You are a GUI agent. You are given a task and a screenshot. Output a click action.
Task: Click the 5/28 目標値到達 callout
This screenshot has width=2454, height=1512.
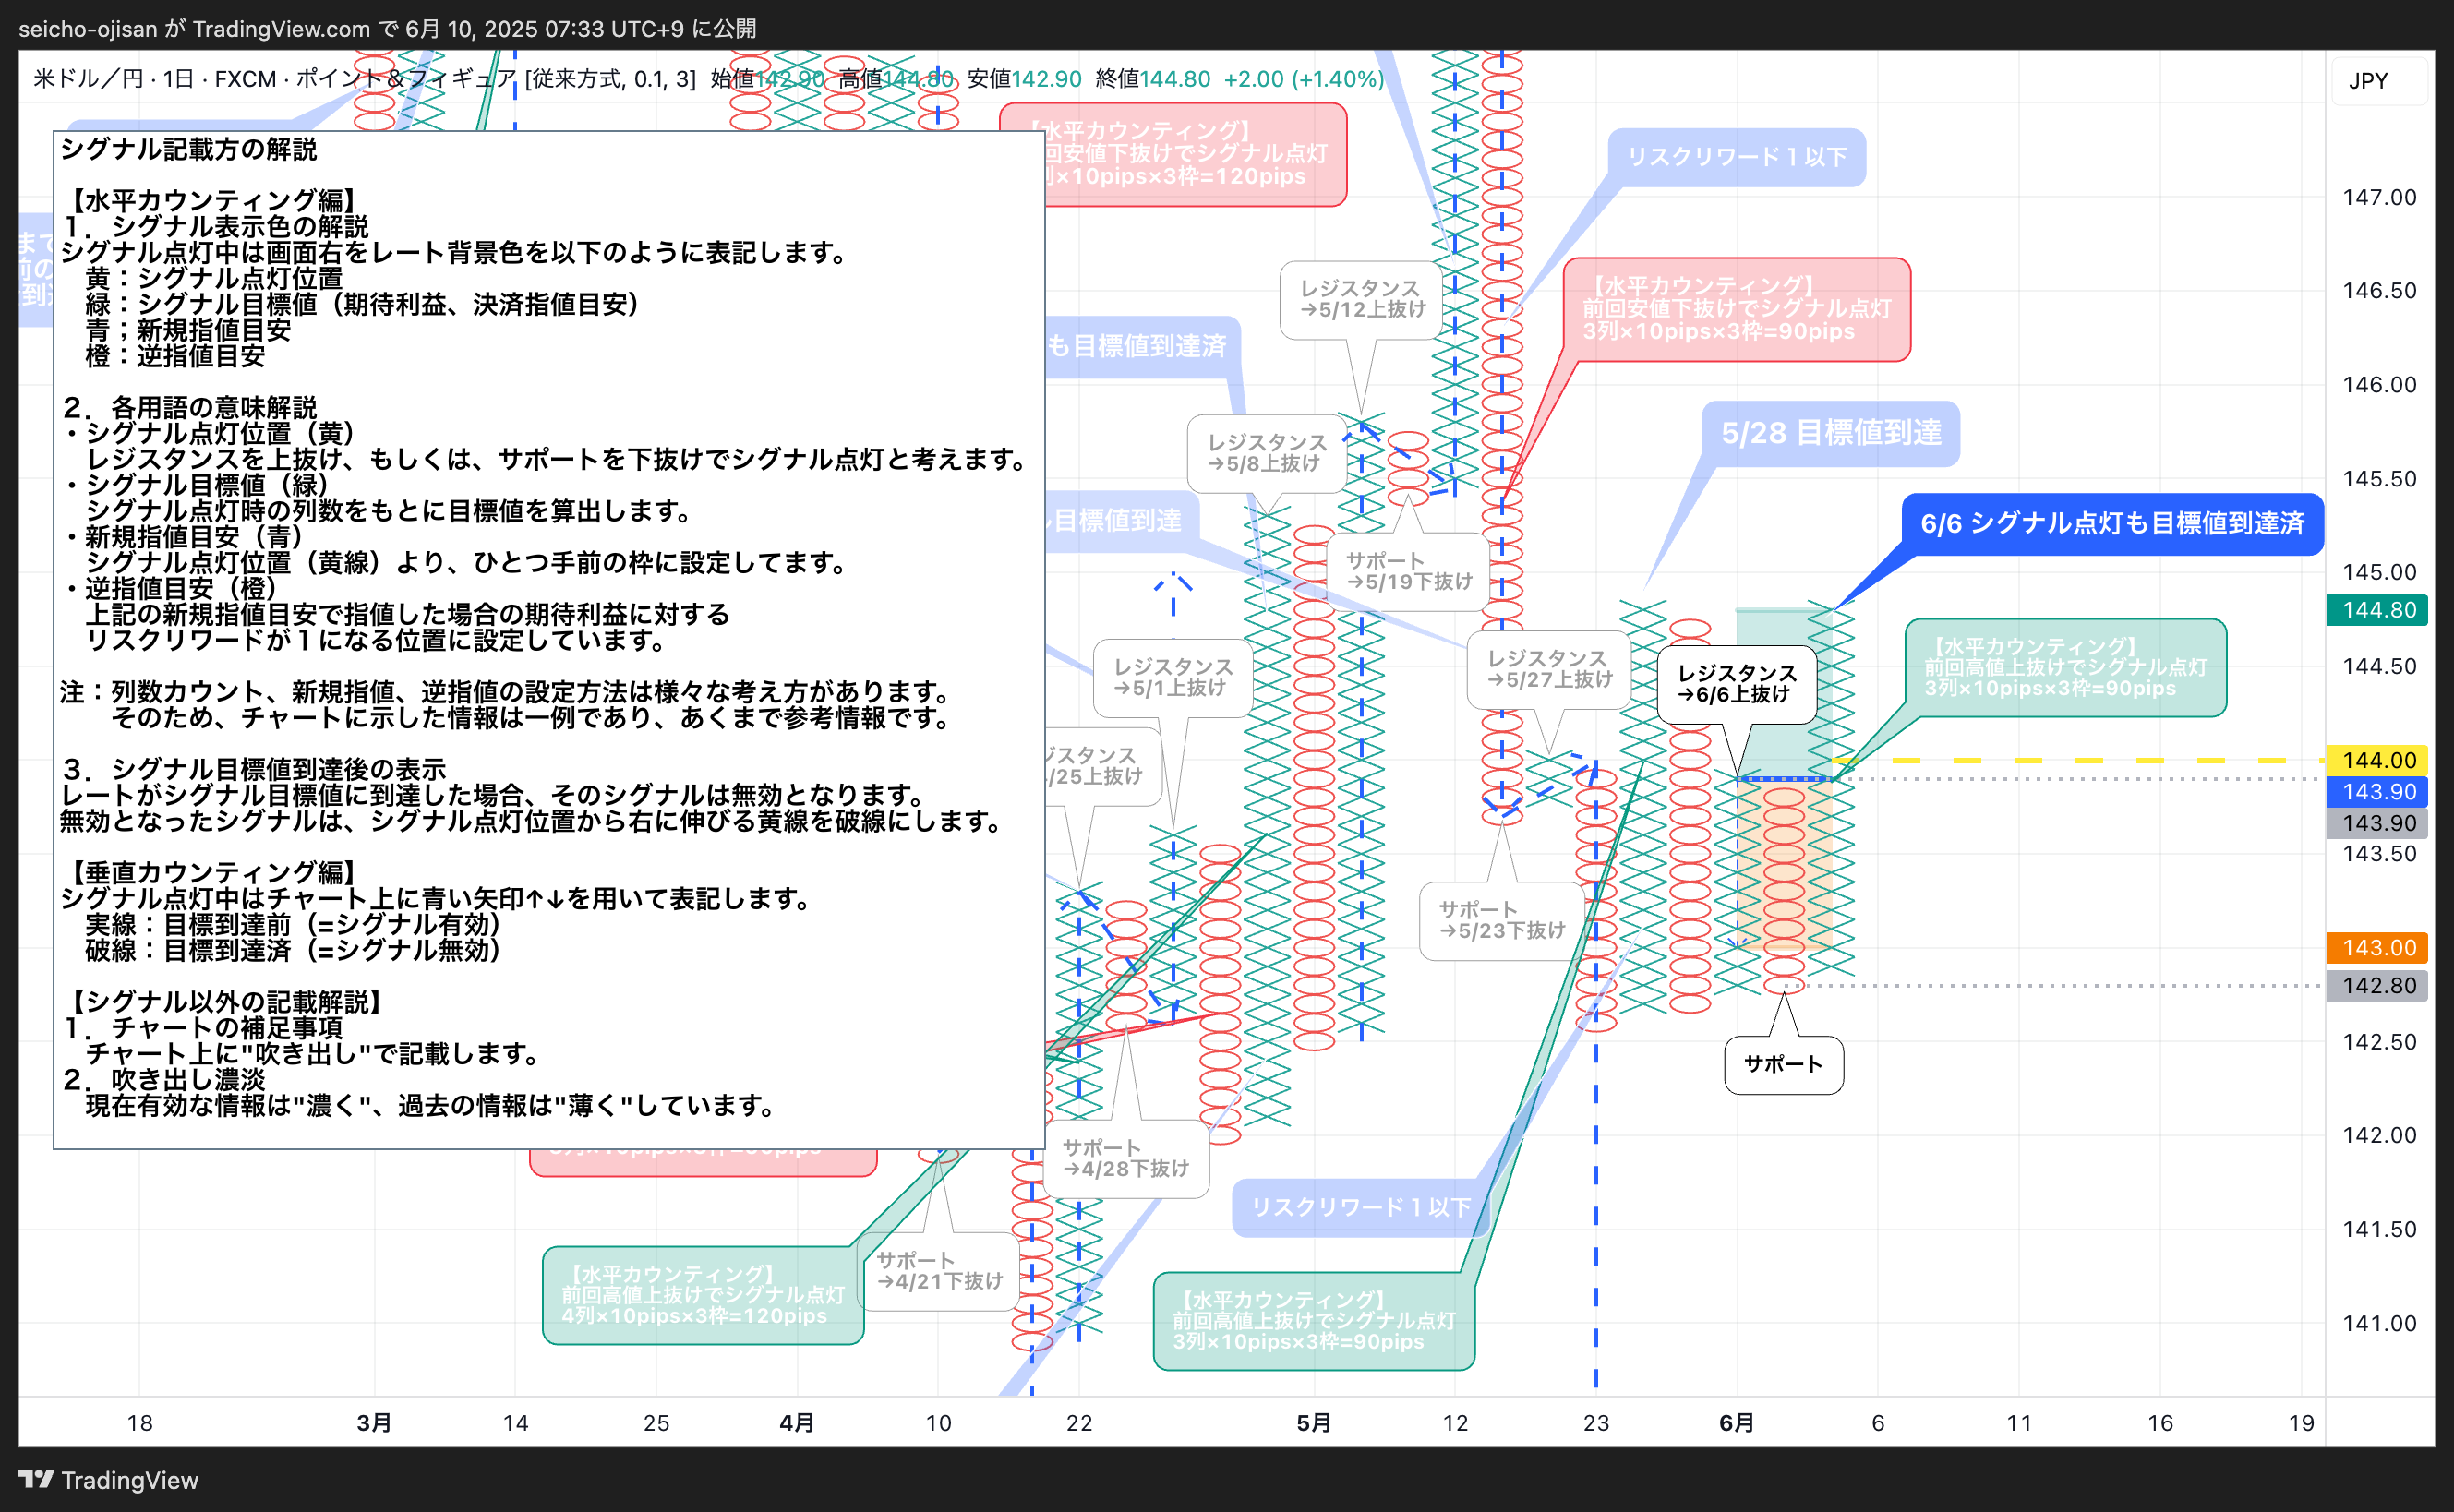(1832, 434)
